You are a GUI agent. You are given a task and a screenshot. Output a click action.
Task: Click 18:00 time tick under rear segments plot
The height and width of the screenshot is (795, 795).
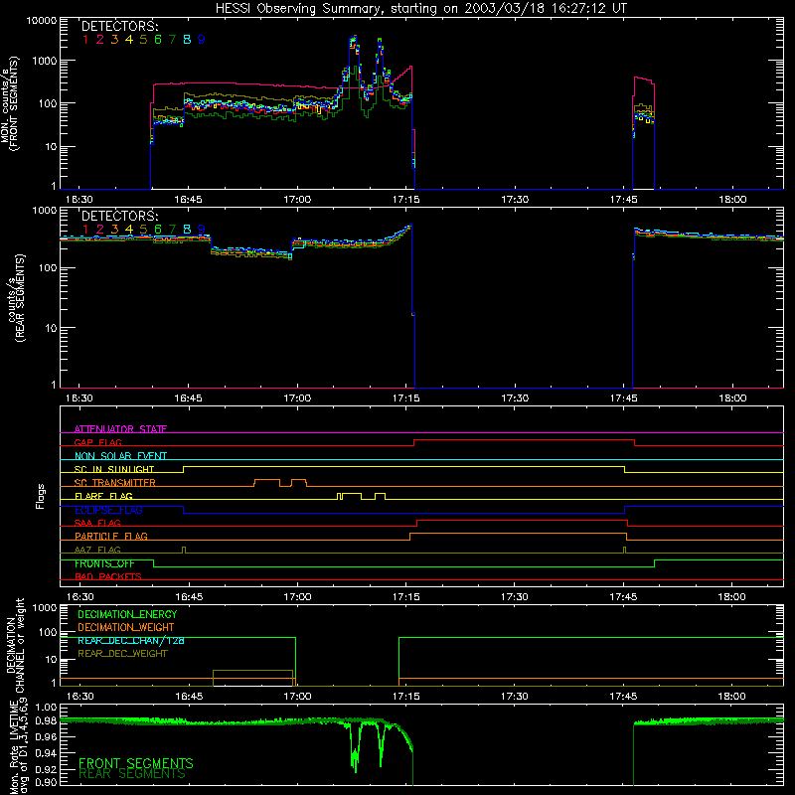pyautogui.click(x=732, y=398)
